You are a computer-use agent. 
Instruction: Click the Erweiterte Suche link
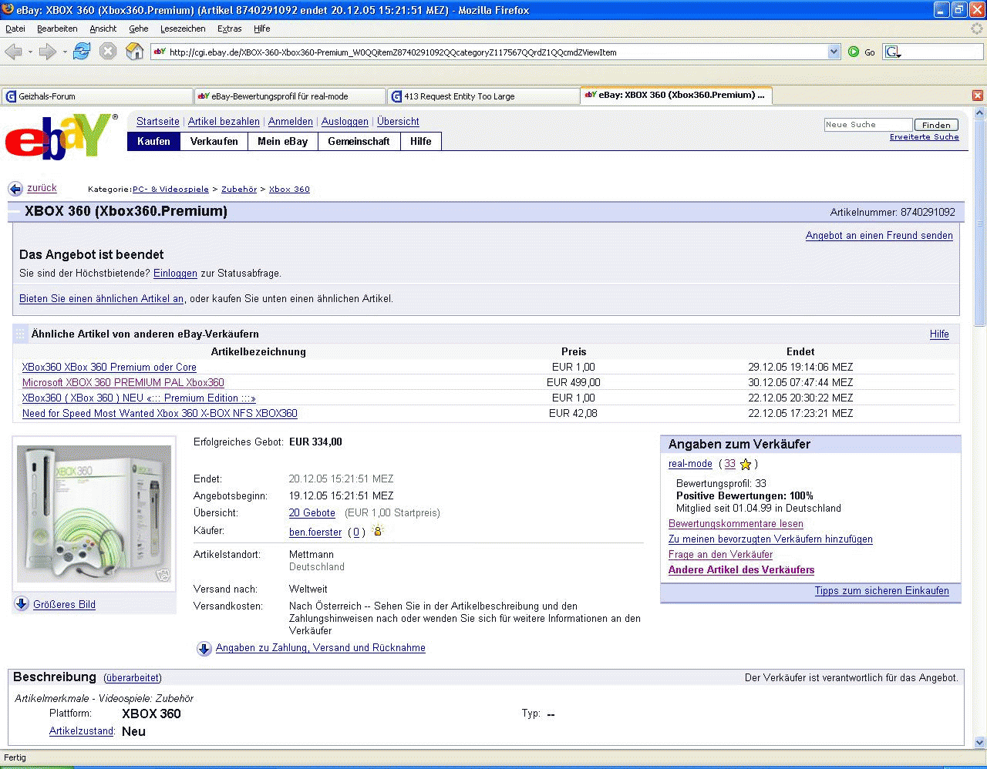click(x=925, y=137)
